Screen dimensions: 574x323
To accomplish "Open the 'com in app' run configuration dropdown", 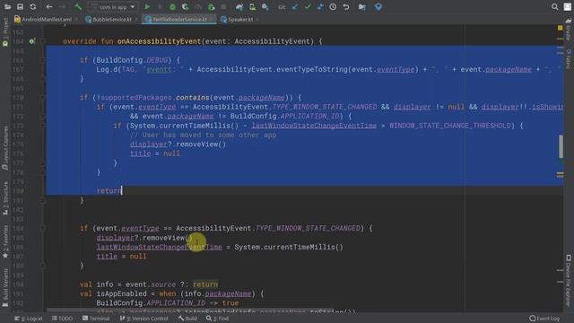I will [113, 7].
